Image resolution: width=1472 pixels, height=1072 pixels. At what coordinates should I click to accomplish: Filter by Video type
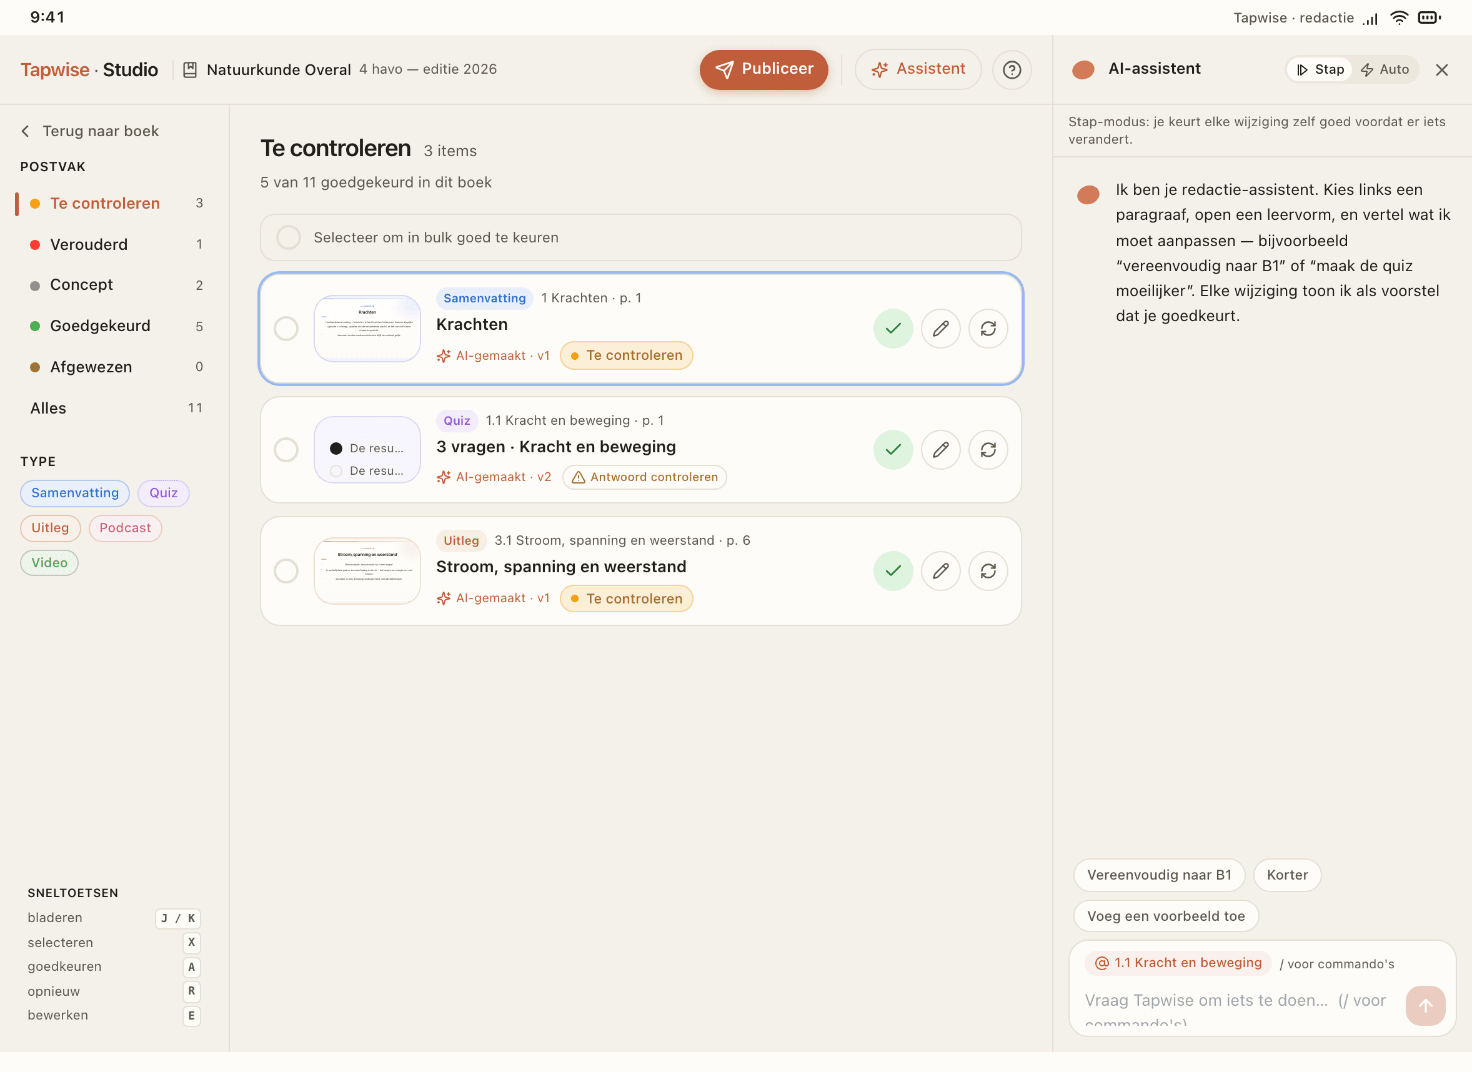(49, 563)
